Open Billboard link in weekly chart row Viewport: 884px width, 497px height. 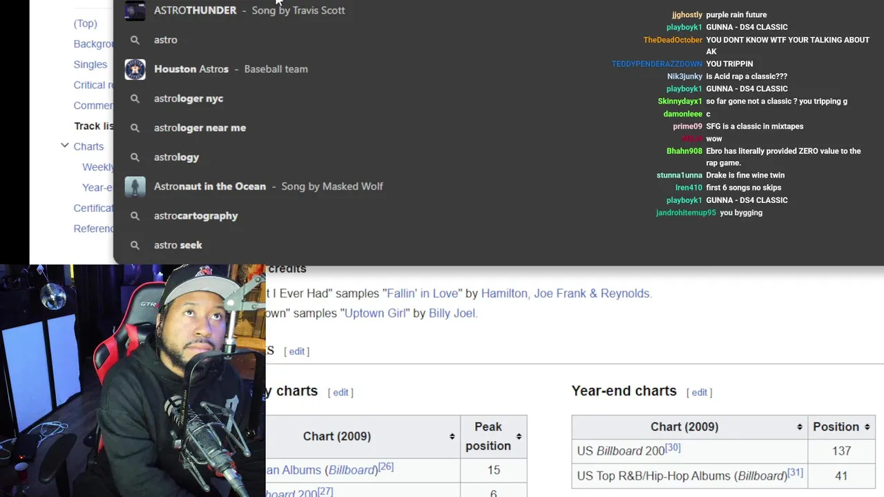[x=352, y=470]
